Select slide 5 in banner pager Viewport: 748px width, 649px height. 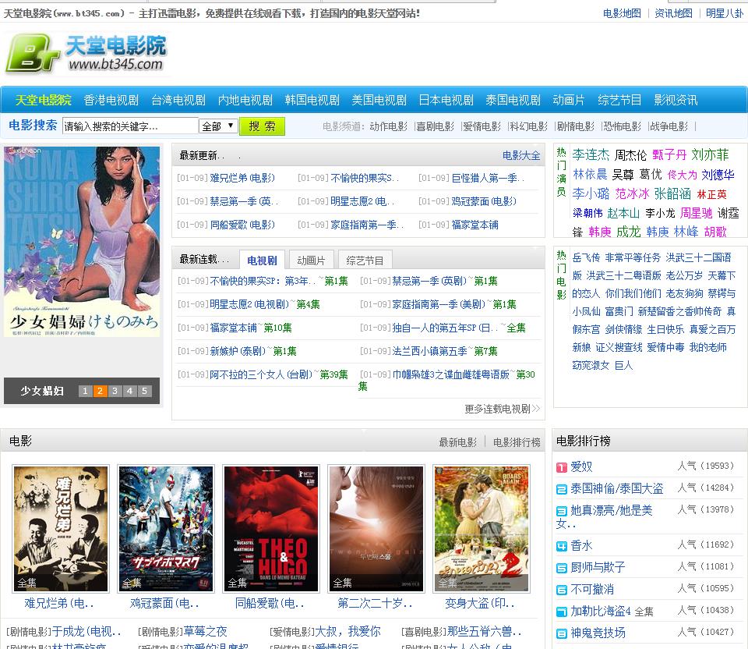click(144, 391)
